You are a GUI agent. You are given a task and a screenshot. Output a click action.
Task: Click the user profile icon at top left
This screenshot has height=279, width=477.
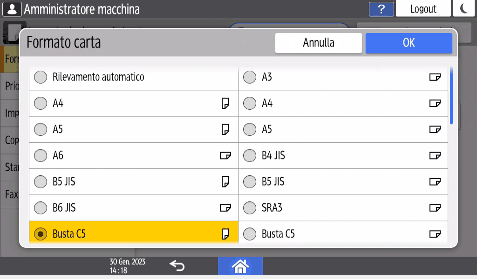pyautogui.click(x=12, y=9)
